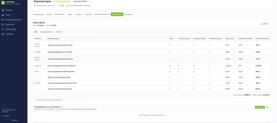Screen dimensions: 277x123
Task: Click the Выйти logout icon
Action: (3, 116)
